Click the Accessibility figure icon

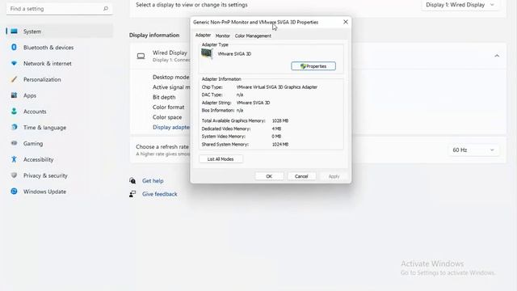click(x=14, y=159)
